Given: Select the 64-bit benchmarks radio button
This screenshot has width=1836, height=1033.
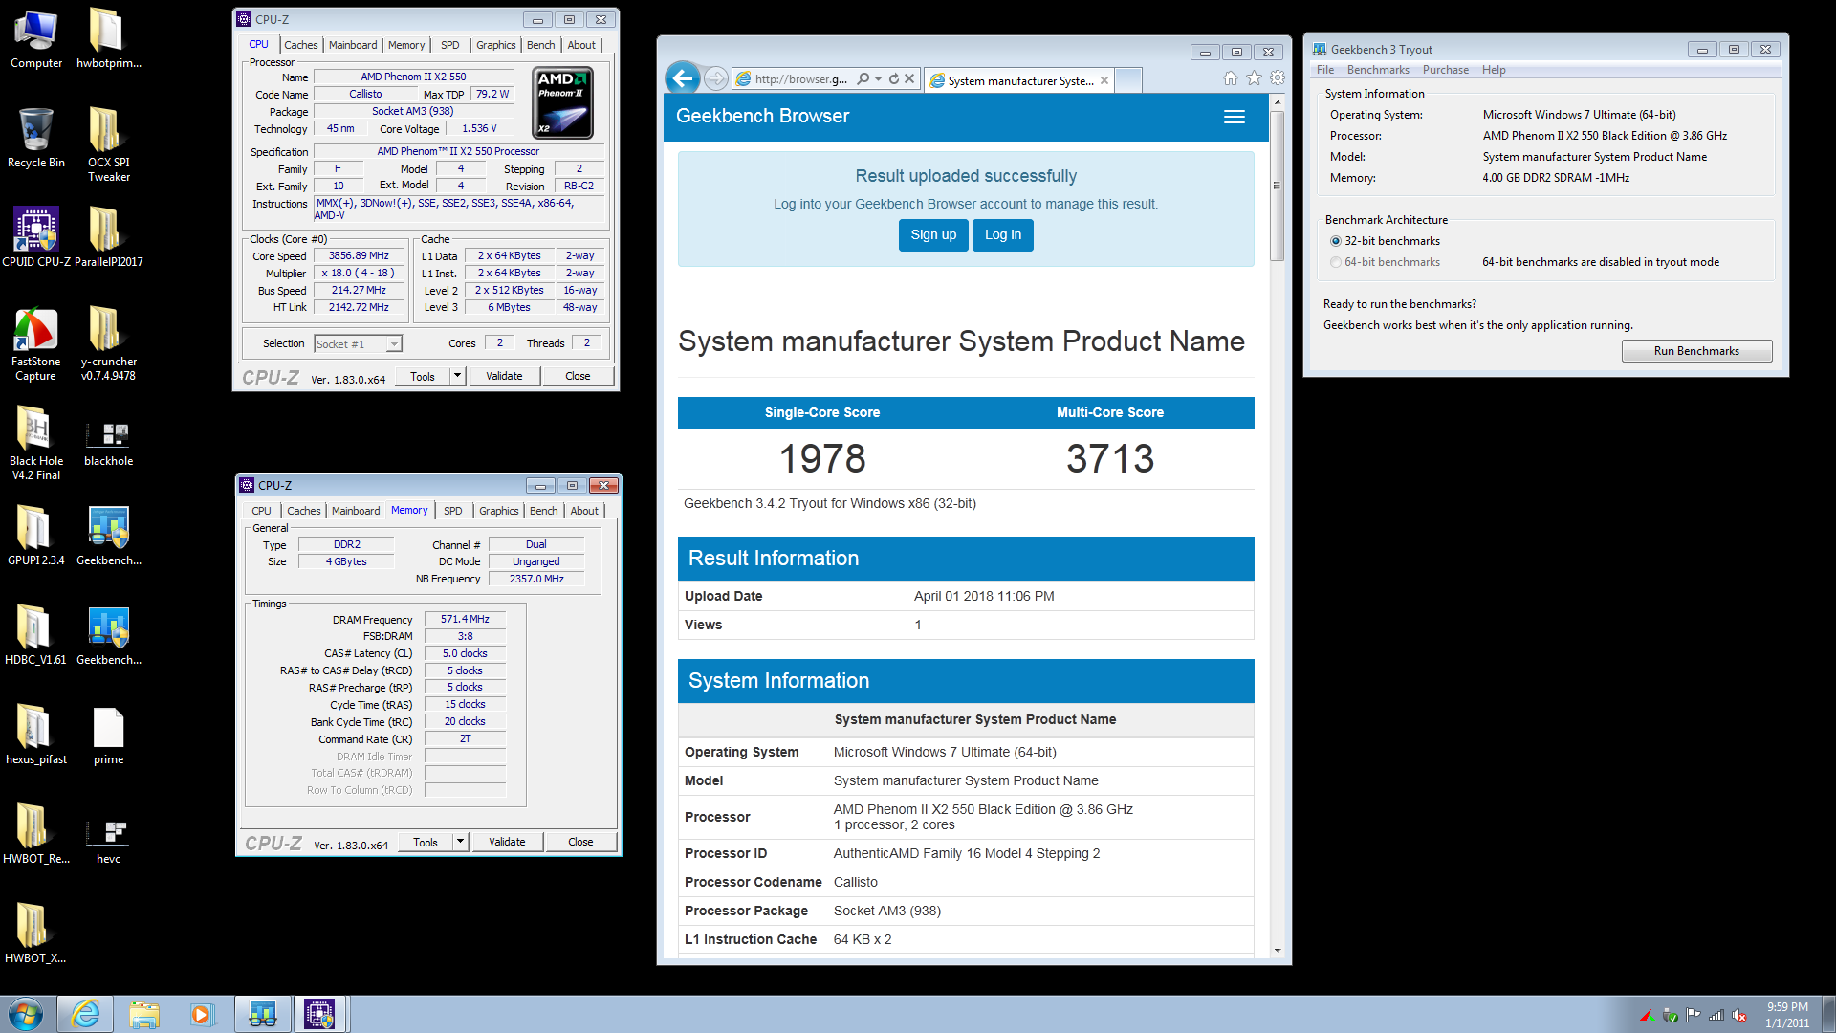Looking at the screenshot, I should (1336, 262).
